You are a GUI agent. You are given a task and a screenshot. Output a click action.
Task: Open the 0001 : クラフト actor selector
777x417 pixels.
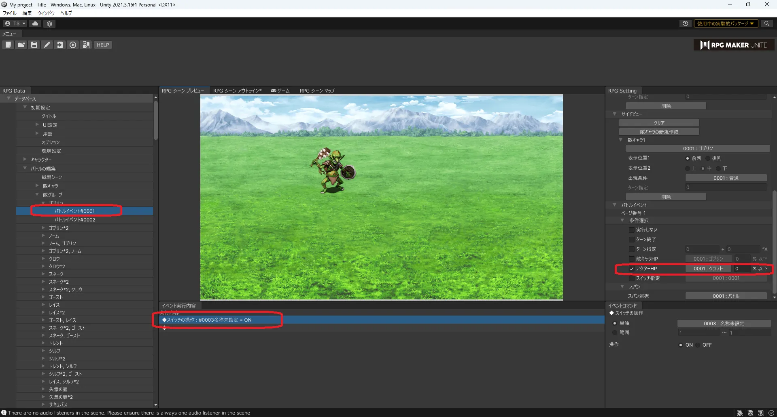click(x=708, y=268)
